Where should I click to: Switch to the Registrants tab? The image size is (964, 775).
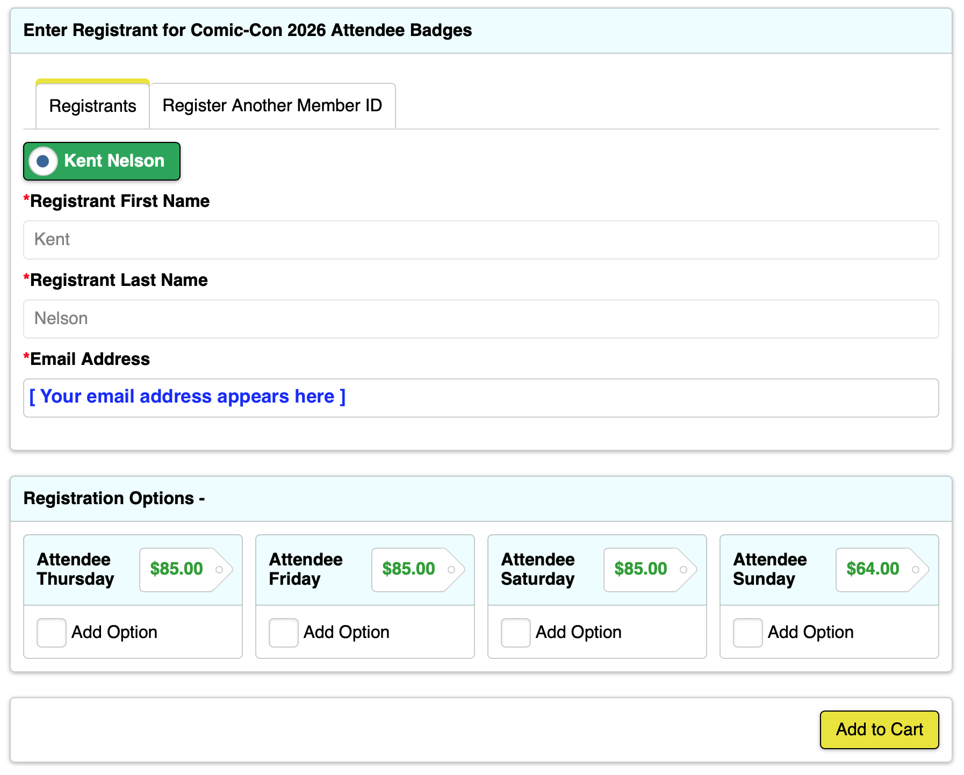tap(92, 106)
